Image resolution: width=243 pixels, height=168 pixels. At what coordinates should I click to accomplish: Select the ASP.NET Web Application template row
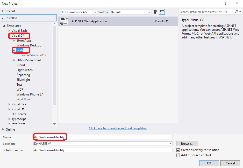pyautogui.click(x=118, y=21)
